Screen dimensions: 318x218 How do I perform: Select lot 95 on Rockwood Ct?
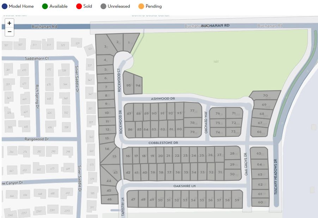[128, 85]
